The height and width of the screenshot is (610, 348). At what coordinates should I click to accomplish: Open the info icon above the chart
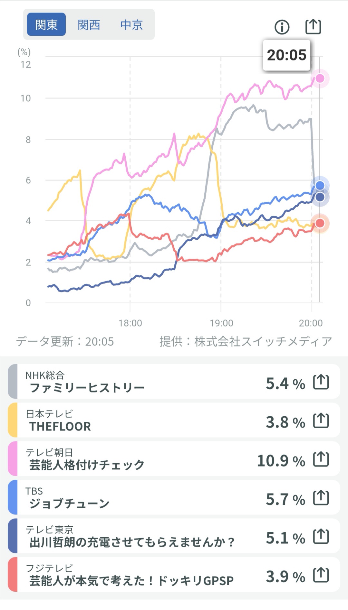pyautogui.click(x=282, y=27)
